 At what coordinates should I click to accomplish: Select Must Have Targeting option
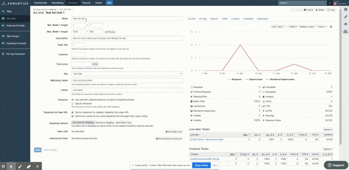pyautogui.click(x=105, y=123)
